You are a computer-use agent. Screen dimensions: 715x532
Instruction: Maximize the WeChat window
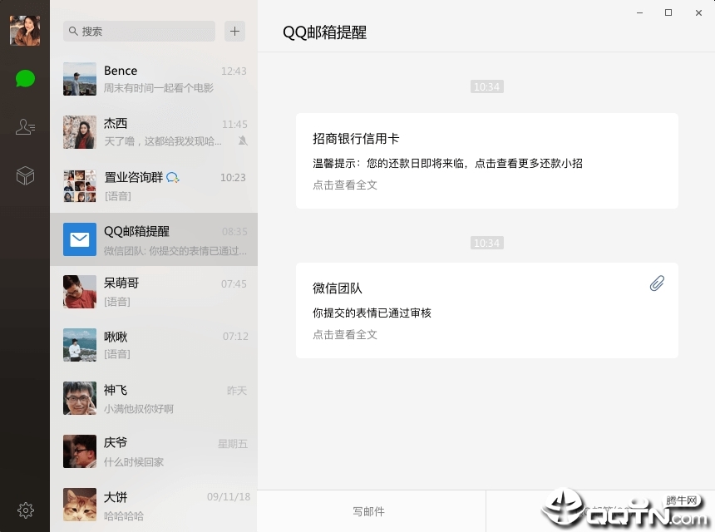point(668,12)
